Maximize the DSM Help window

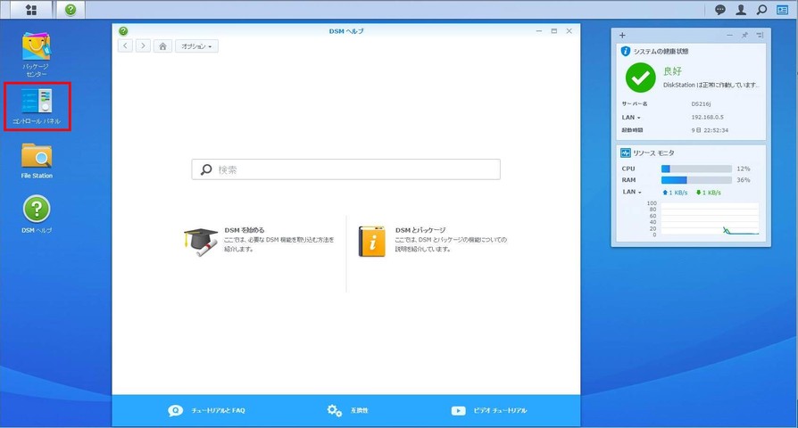point(553,31)
